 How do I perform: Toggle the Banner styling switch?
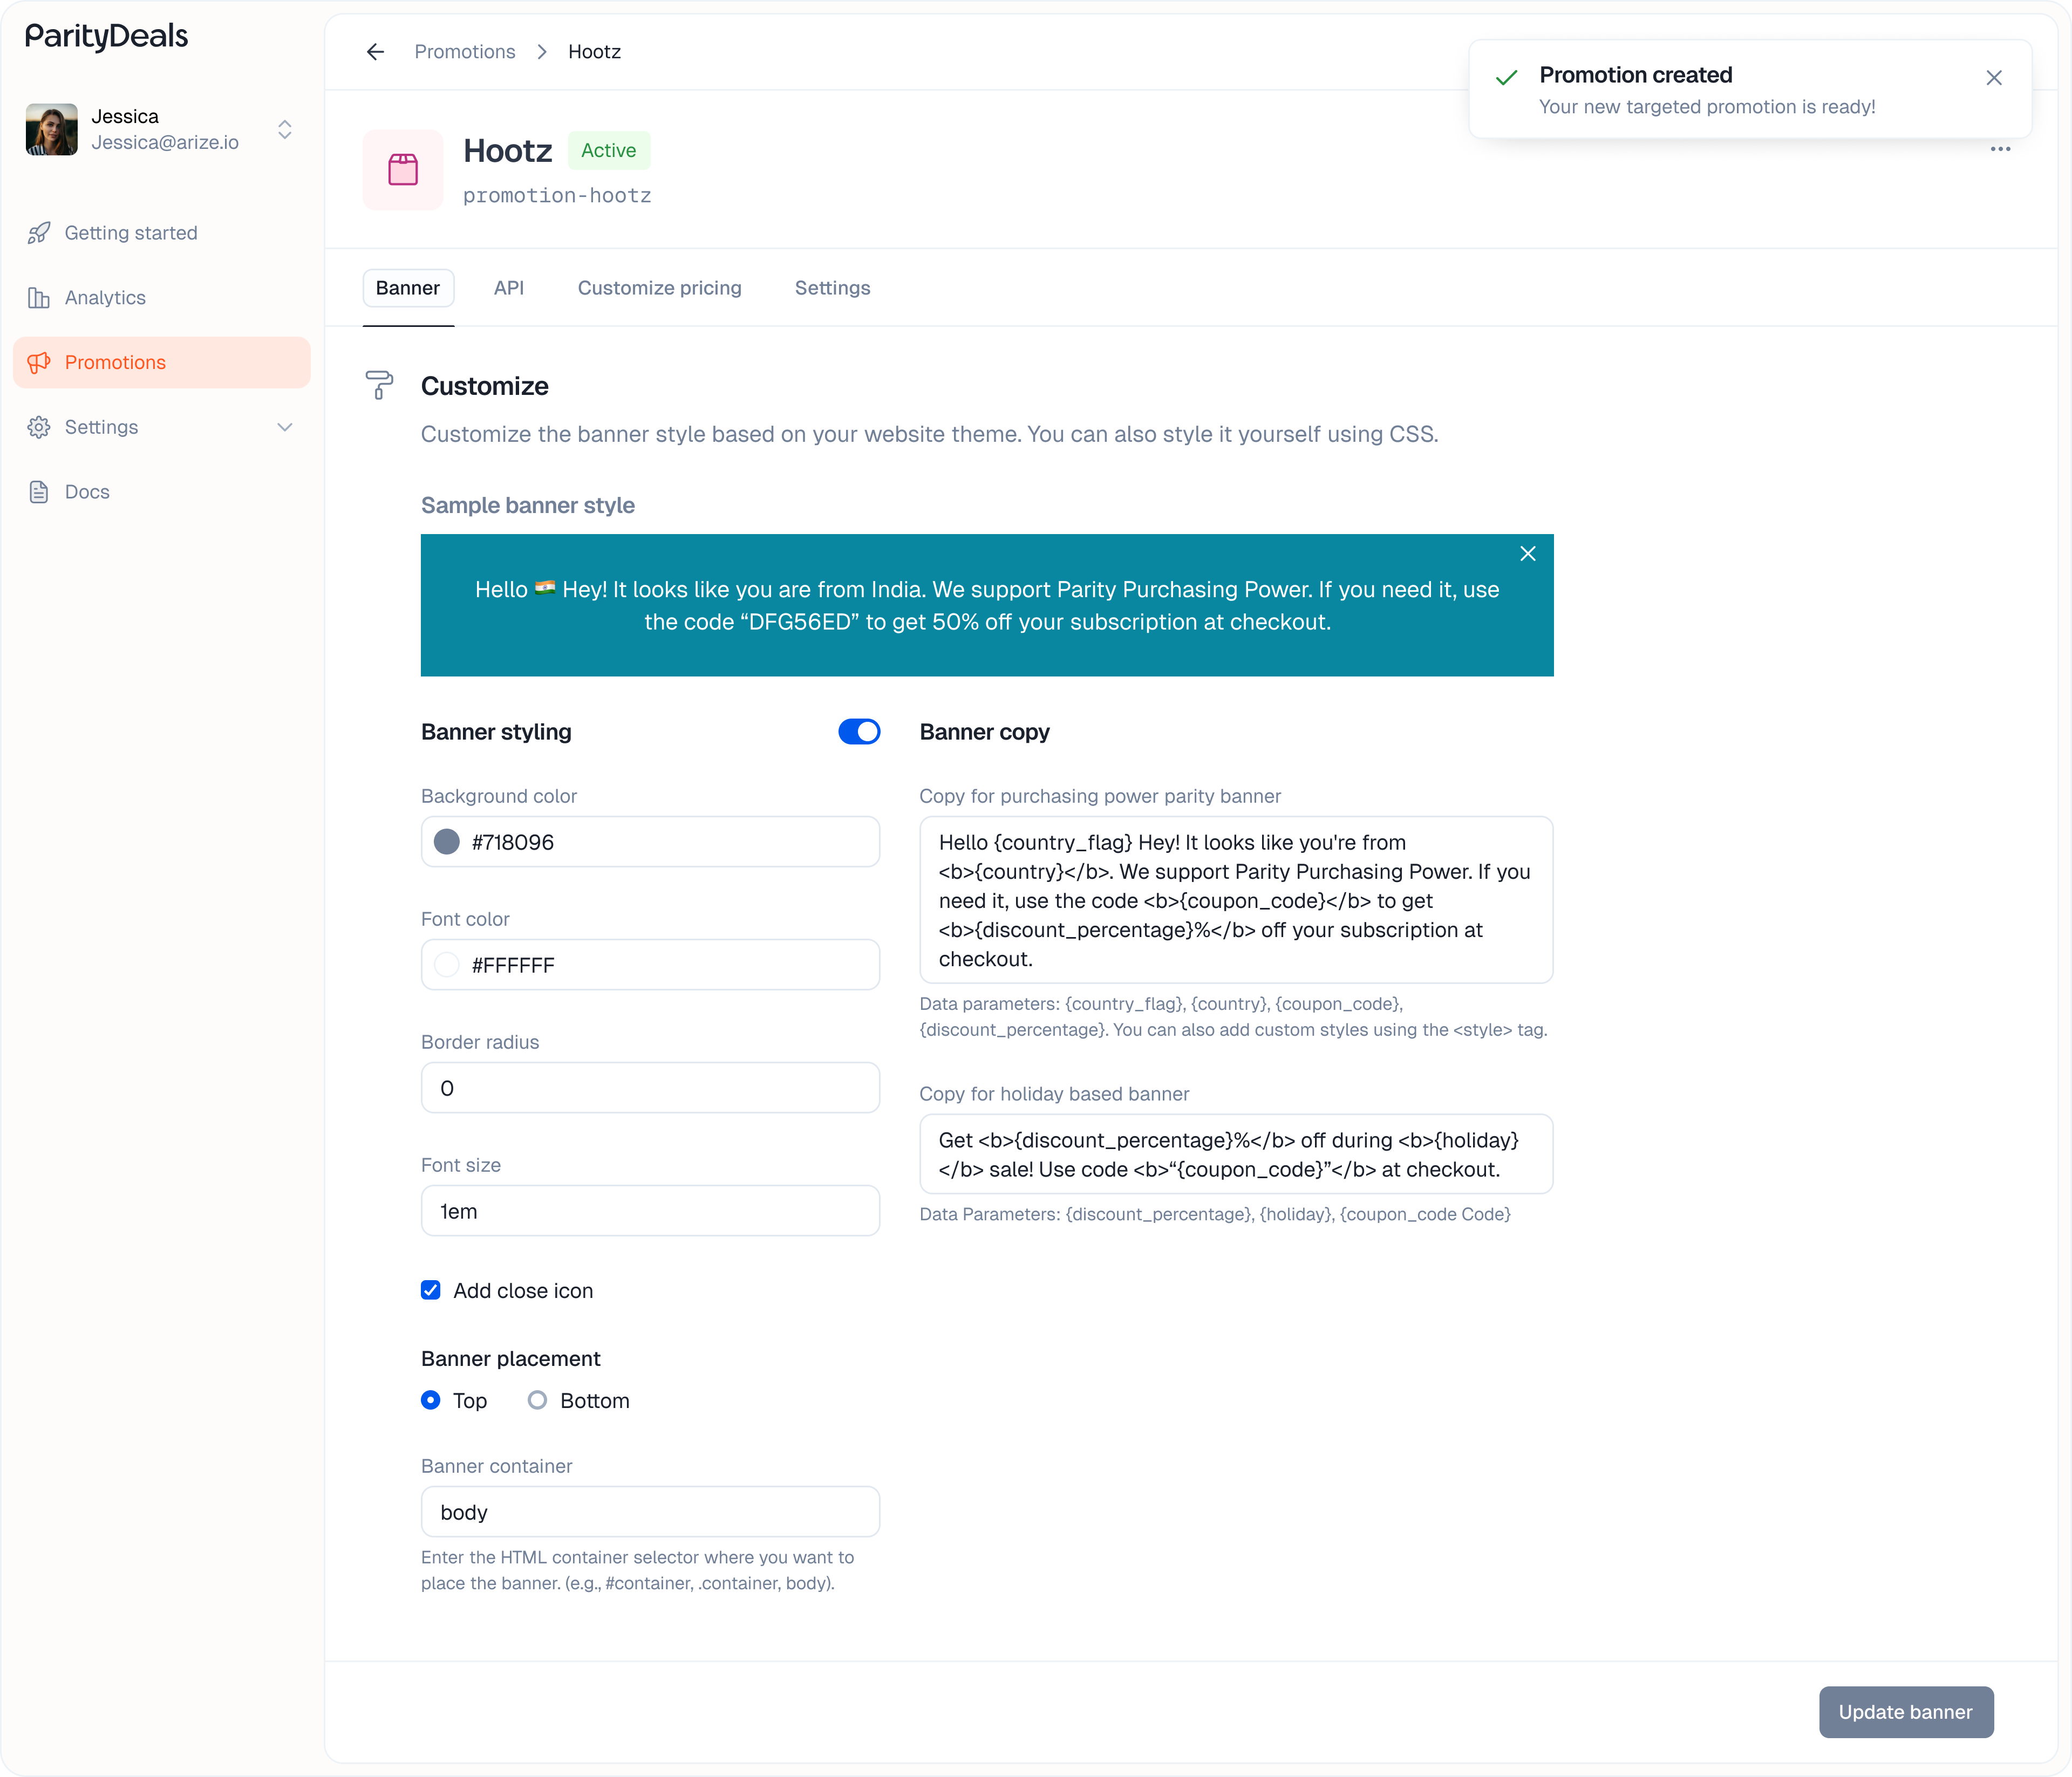coord(859,732)
